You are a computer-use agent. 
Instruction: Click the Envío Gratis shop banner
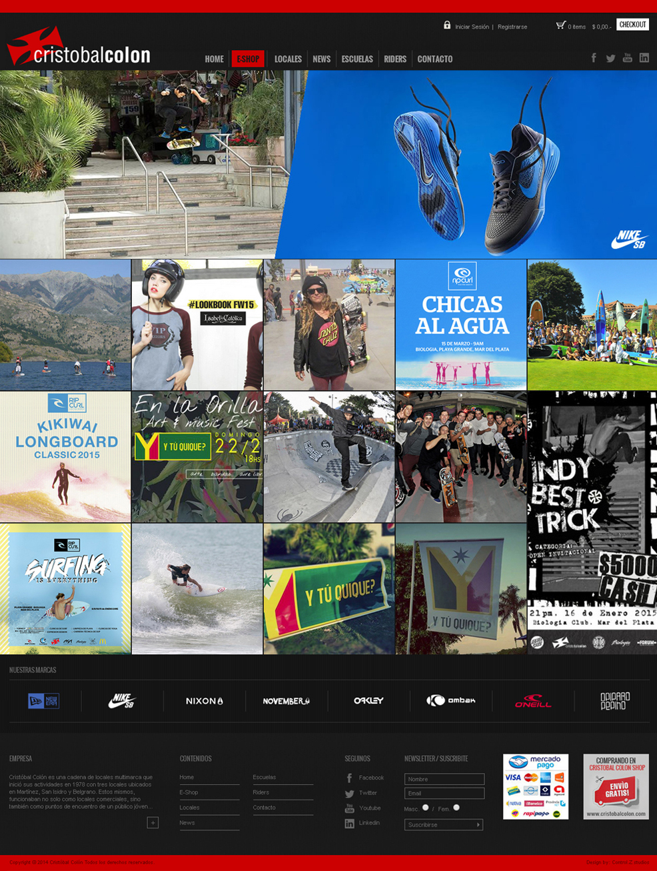[x=616, y=787]
